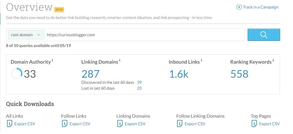
Task: Open the 20 lost domains link
Action: click(x=139, y=88)
